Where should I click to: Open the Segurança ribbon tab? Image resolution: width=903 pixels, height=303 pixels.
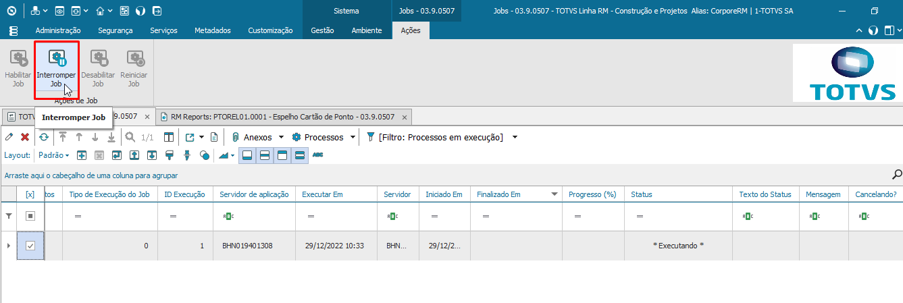(115, 30)
